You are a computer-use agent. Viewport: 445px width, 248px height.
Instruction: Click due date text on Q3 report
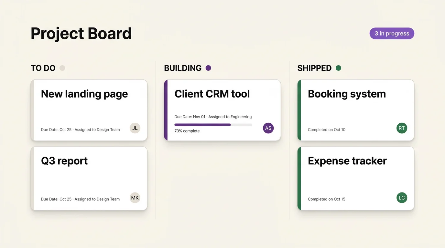tap(80, 199)
